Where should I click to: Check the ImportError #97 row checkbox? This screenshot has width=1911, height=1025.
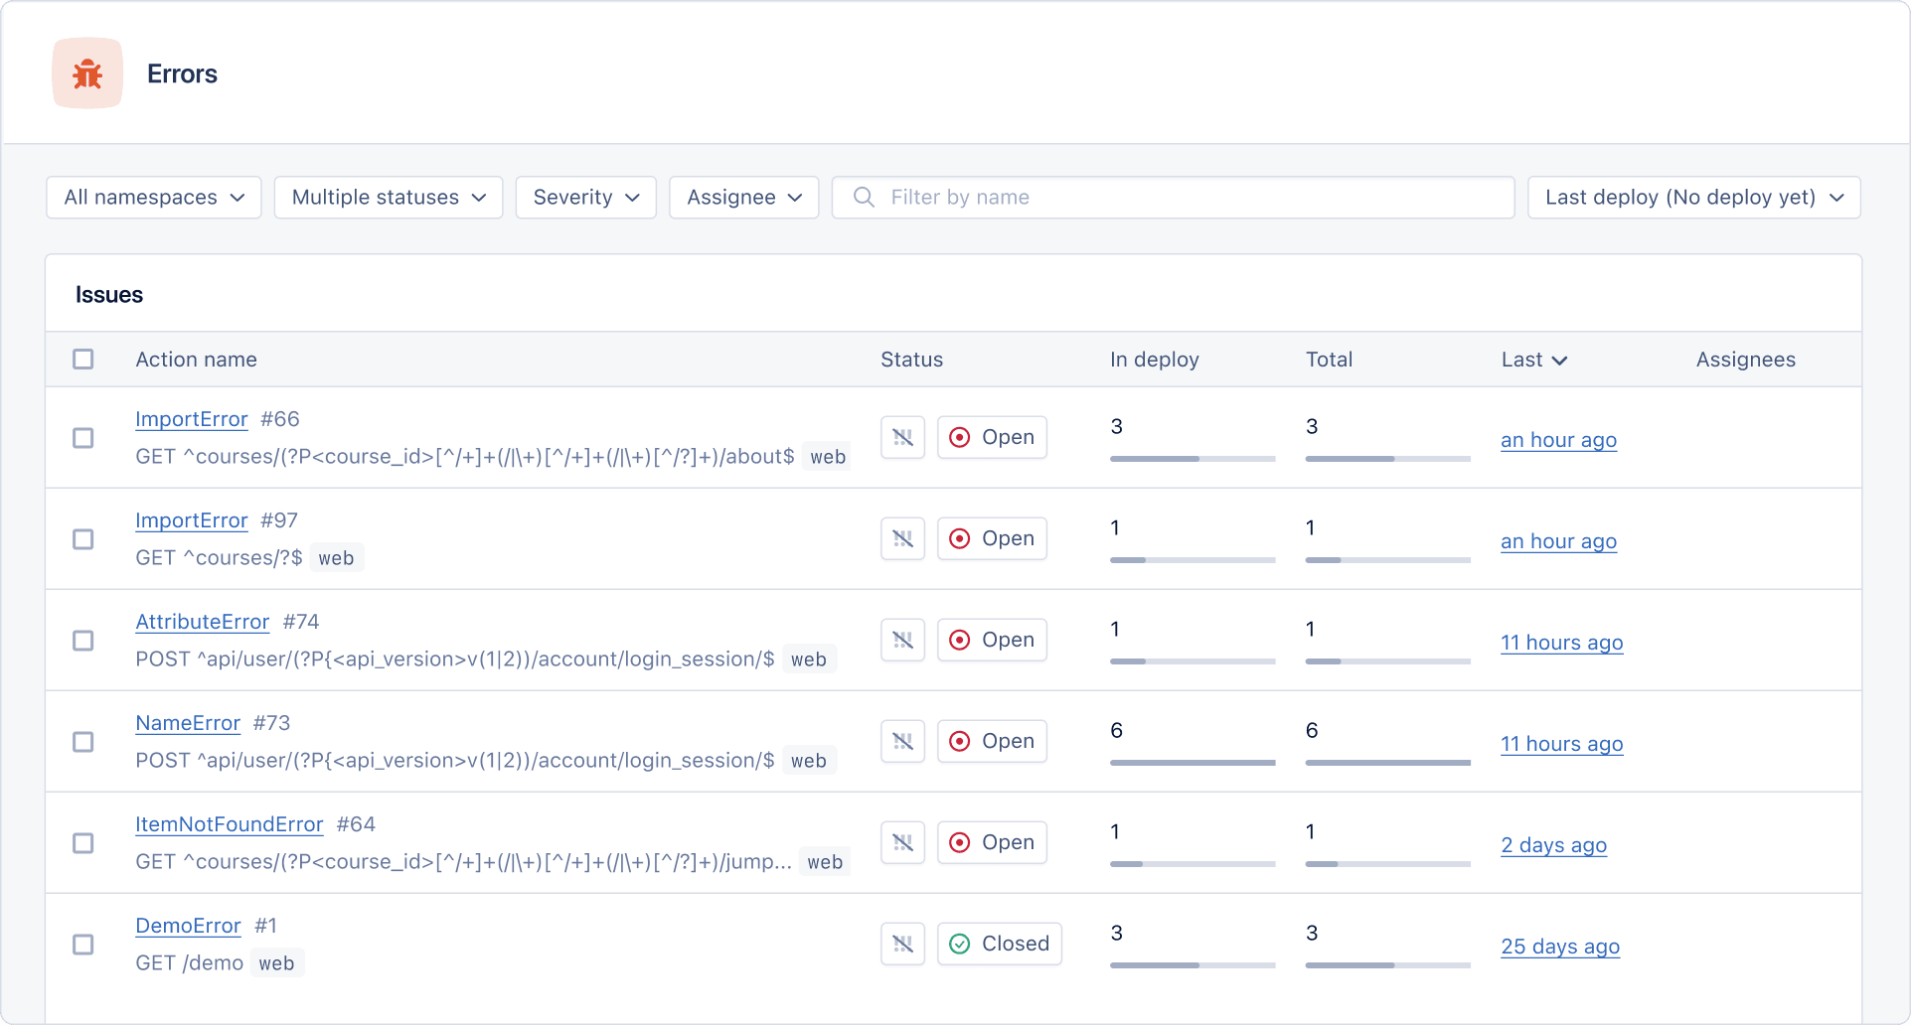(x=83, y=539)
